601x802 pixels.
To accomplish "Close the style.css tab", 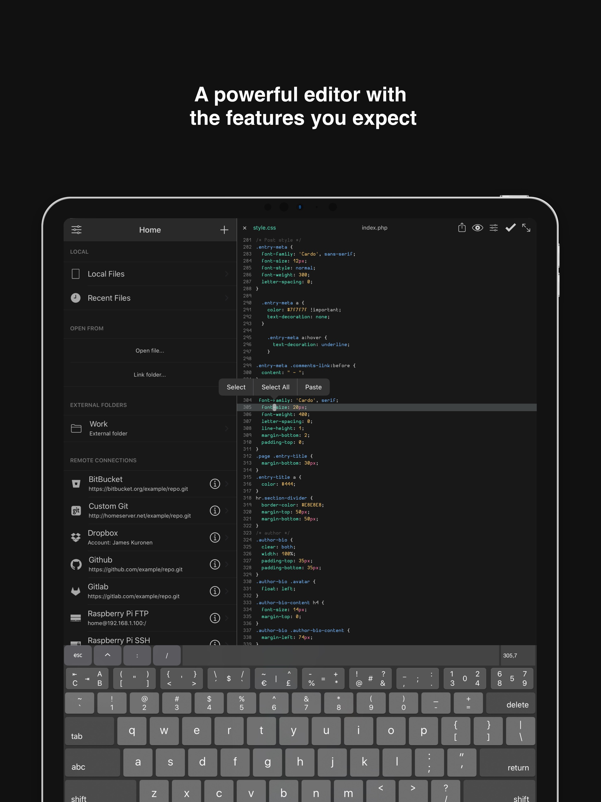I will click(245, 228).
